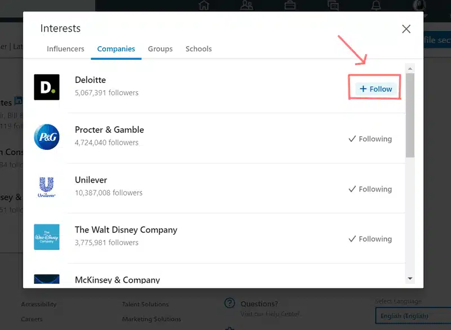451x330 pixels.
Task: Open the Walt Disney Company logo thumbnail
Action: point(47,237)
